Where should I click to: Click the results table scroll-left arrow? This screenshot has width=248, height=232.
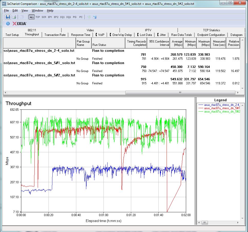pyautogui.click(x=5, y=93)
